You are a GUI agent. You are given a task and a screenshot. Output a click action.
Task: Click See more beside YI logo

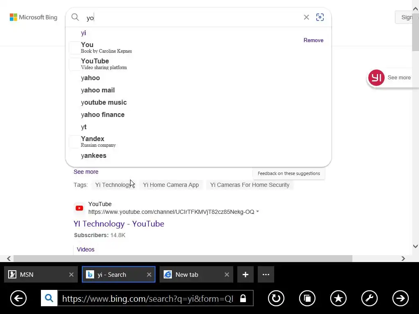pyautogui.click(x=399, y=77)
